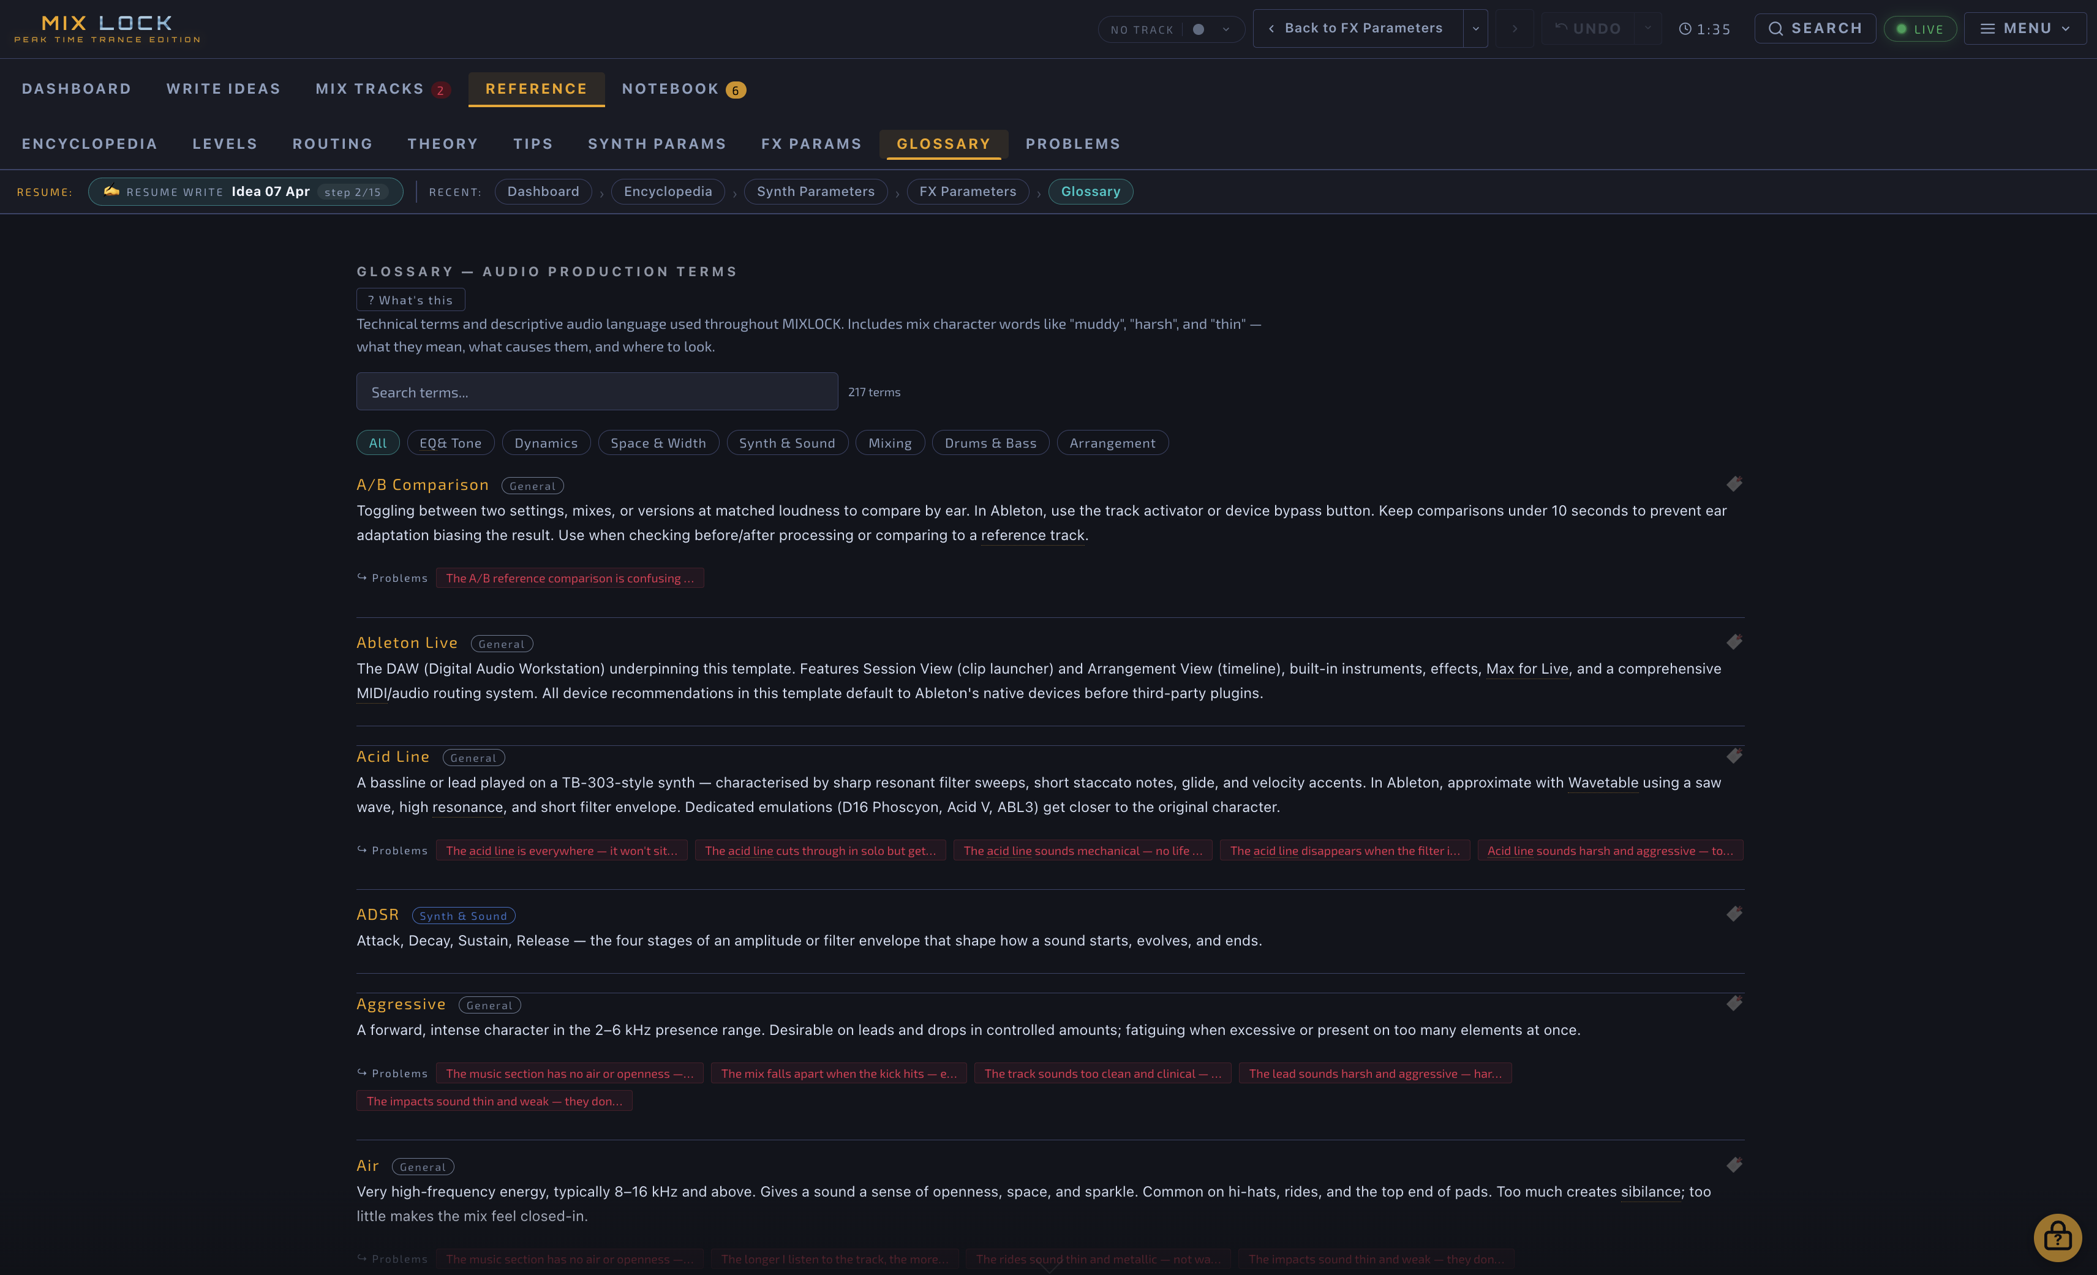
Task: Open the Search button
Action: [x=1815, y=29]
